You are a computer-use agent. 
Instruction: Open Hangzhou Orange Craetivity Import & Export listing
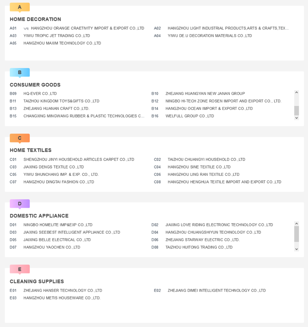click(x=87, y=28)
